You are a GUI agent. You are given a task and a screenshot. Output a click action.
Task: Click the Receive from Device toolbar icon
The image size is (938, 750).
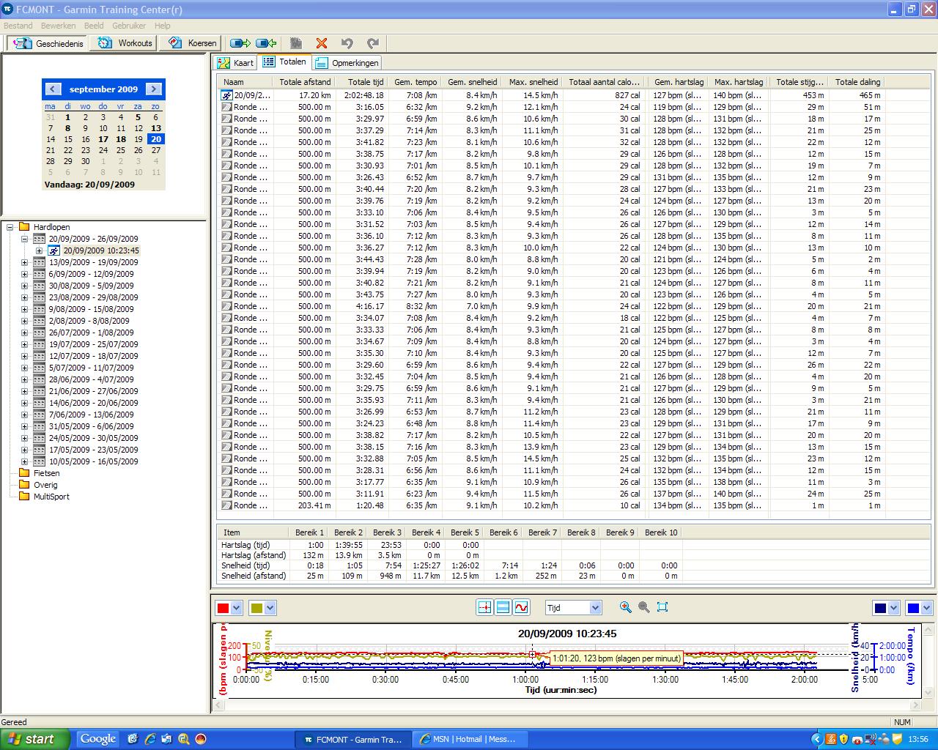click(x=266, y=43)
